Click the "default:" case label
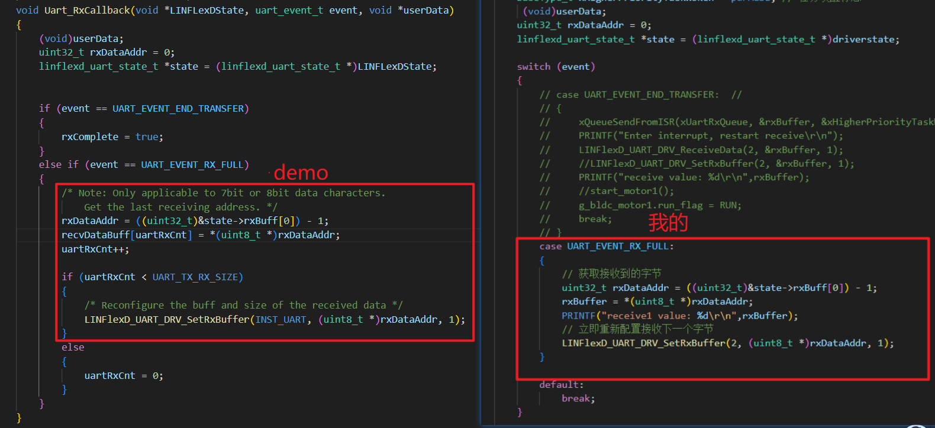The height and width of the screenshot is (428, 935). click(x=561, y=384)
